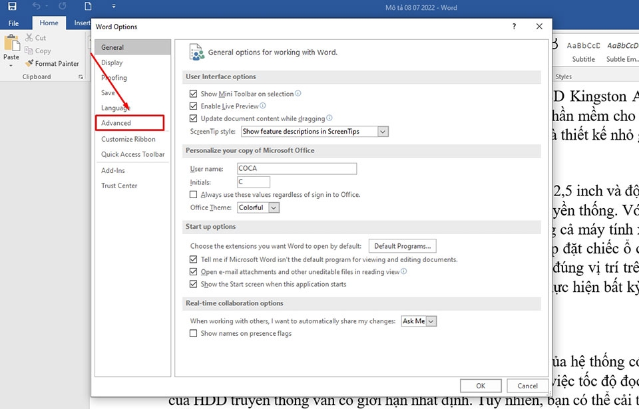Select General category in Word Options

(x=133, y=47)
